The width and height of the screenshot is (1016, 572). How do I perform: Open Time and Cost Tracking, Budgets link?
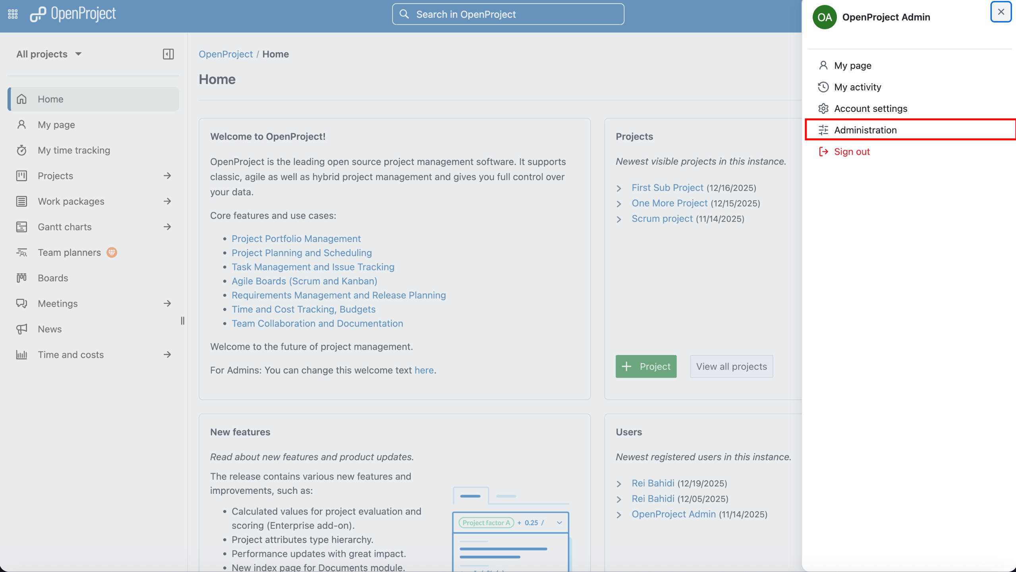tap(303, 309)
